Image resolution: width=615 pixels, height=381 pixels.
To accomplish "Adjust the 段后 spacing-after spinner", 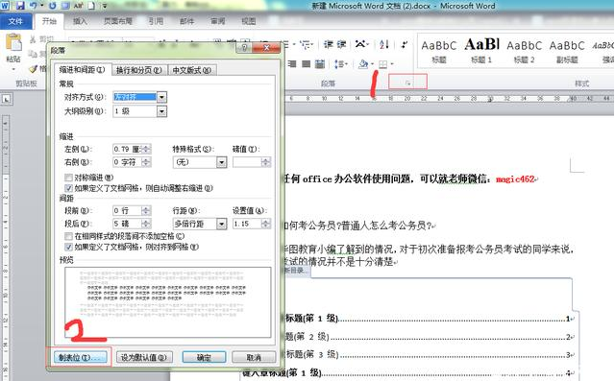I will click(x=146, y=224).
